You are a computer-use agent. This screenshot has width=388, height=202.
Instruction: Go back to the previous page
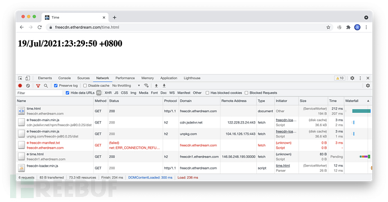22,27
